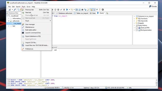Expand the information_ database node
Screen dimensions: 162x91
[9, 18]
